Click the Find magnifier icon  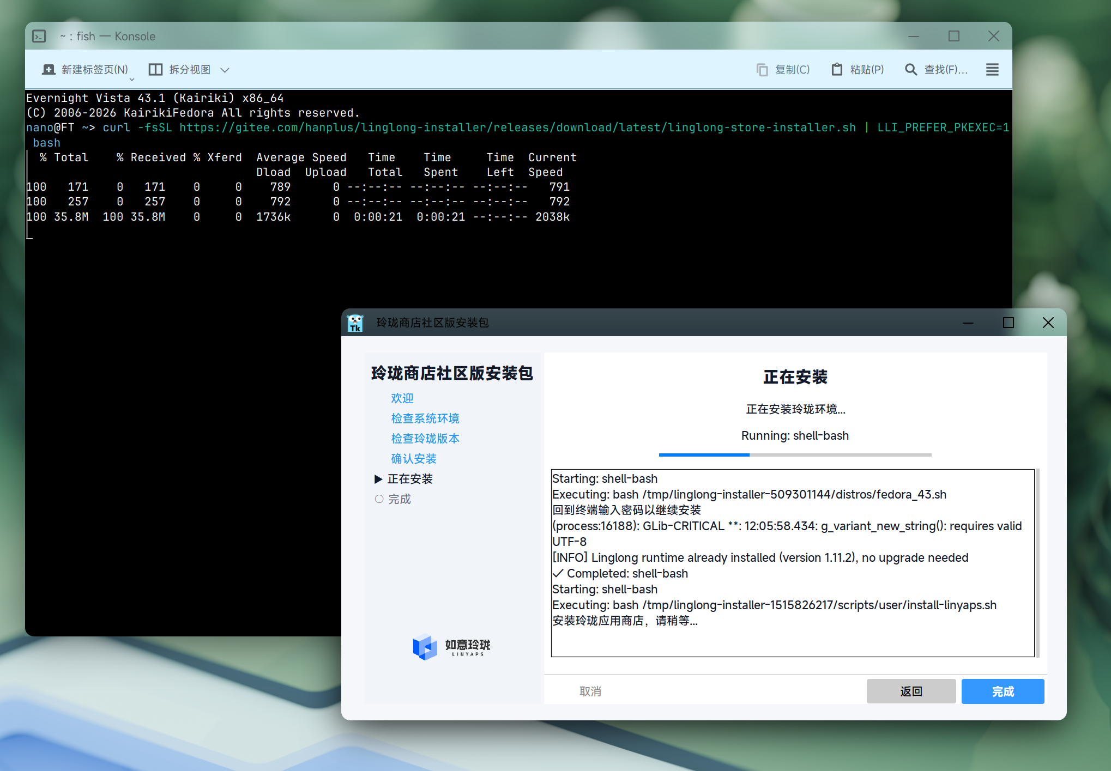tap(910, 69)
